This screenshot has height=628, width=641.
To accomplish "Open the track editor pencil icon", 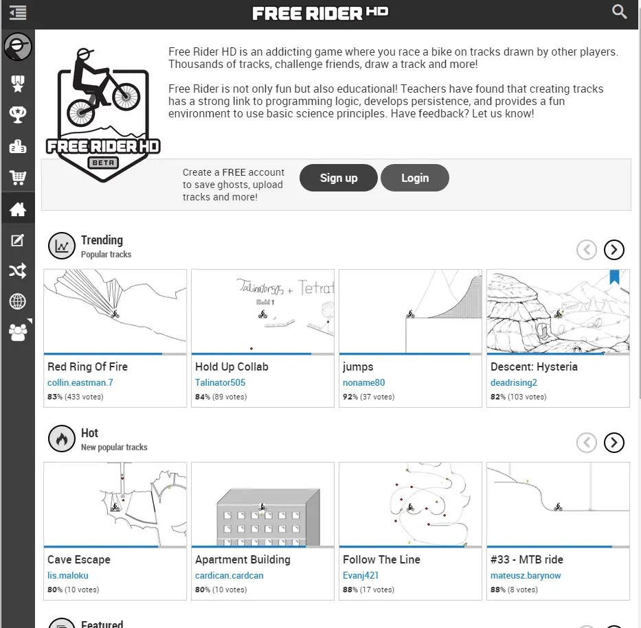I will coord(18,240).
